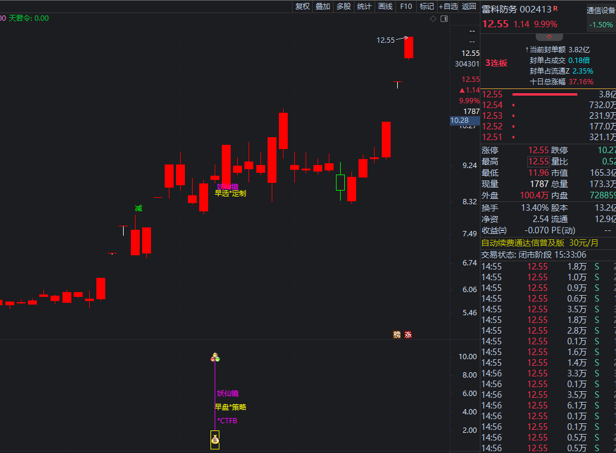Open F10 company information
The width and height of the screenshot is (616, 453).
point(406,7)
